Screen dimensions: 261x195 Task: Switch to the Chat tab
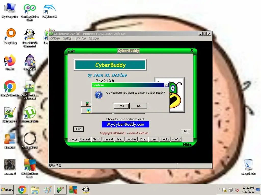point(143,139)
